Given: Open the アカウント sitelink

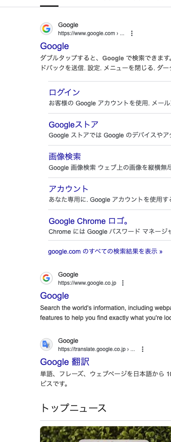Looking at the screenshot, I should (68, 189).
